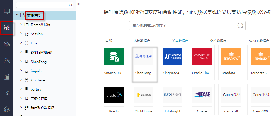Expand the 高速缓存库 tree node
Screen dimensions: 277x116
21,99
